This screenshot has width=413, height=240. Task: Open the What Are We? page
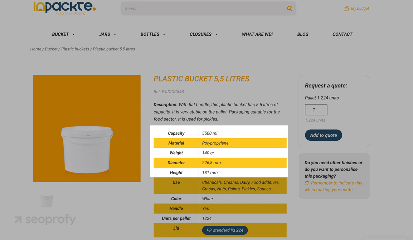click(x=257, y=34)
